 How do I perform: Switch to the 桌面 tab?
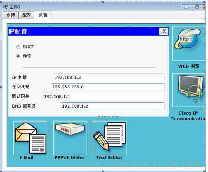click(43, 15)
